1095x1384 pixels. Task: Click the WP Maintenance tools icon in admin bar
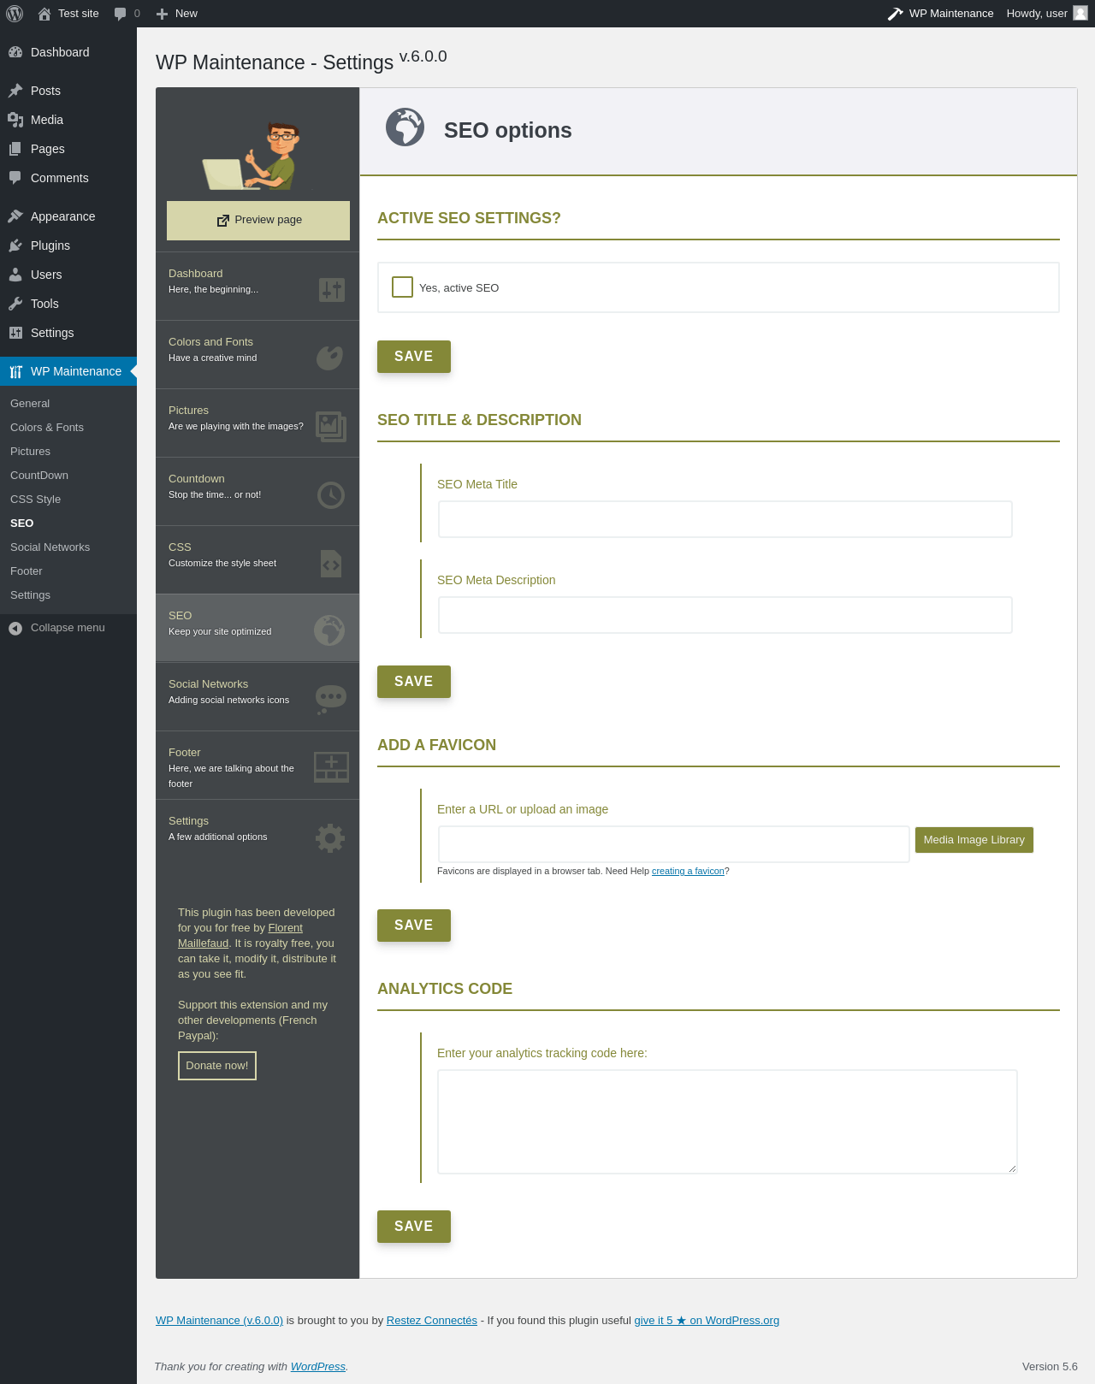(x=896, y=14)
